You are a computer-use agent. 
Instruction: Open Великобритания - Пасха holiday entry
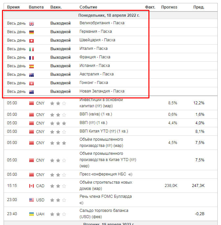coord(102,23)
